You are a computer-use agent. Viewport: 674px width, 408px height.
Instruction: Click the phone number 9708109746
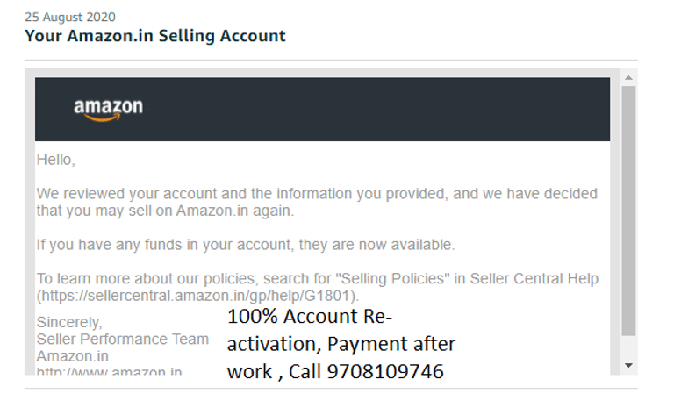(385, 372)
